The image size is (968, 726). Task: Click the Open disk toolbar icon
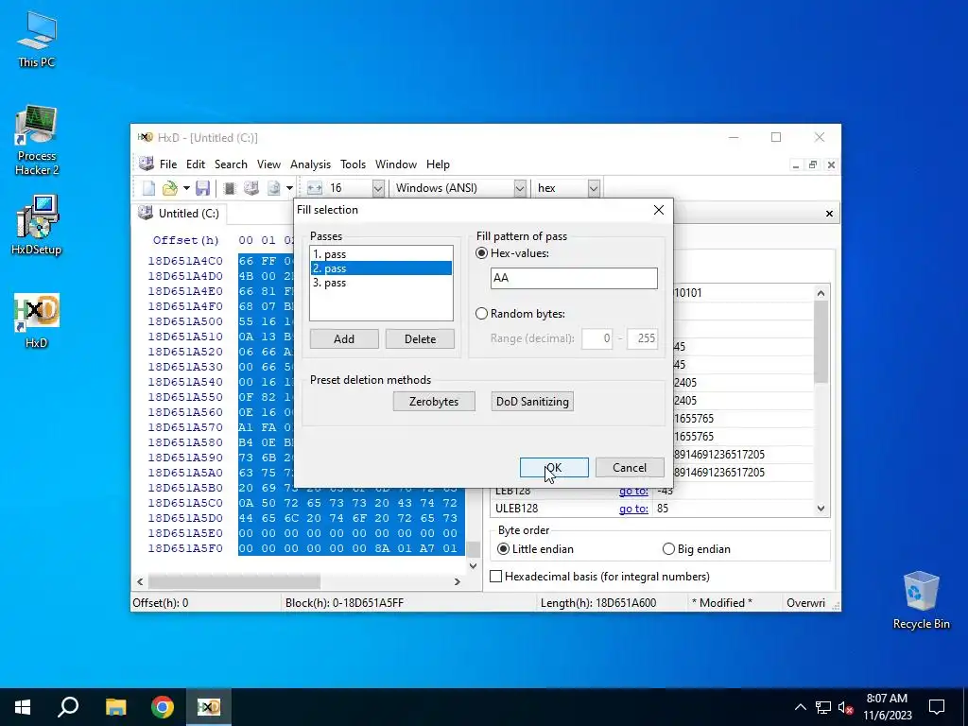(x=251, y=188)
